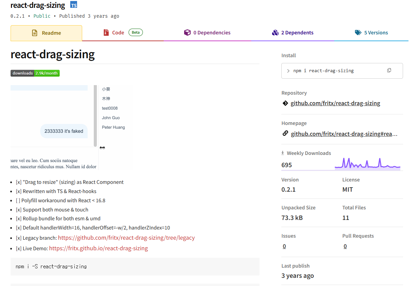416x286 pixels.
Task: Click the weekly downloads value 695
Action: 286,165
